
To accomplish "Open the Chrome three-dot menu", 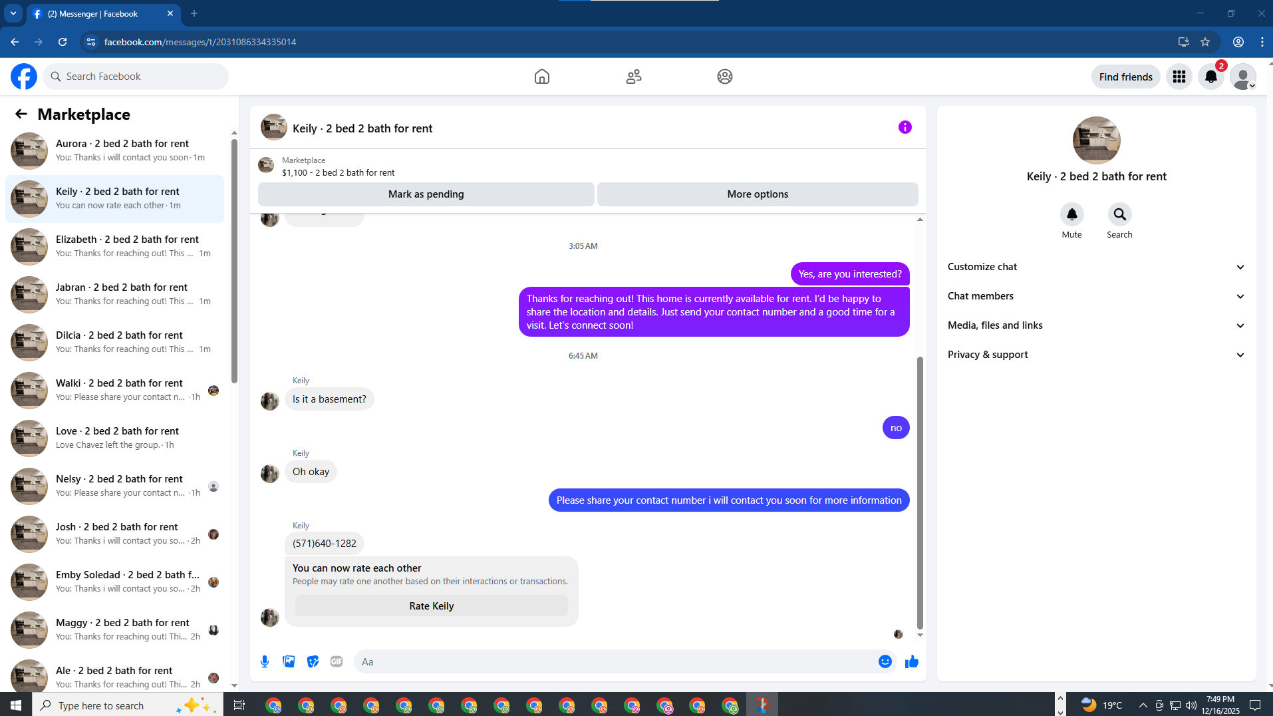I will [1262, 42].
